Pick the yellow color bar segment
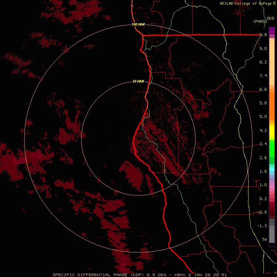The image size is (277, 277). tap(272, 132)
